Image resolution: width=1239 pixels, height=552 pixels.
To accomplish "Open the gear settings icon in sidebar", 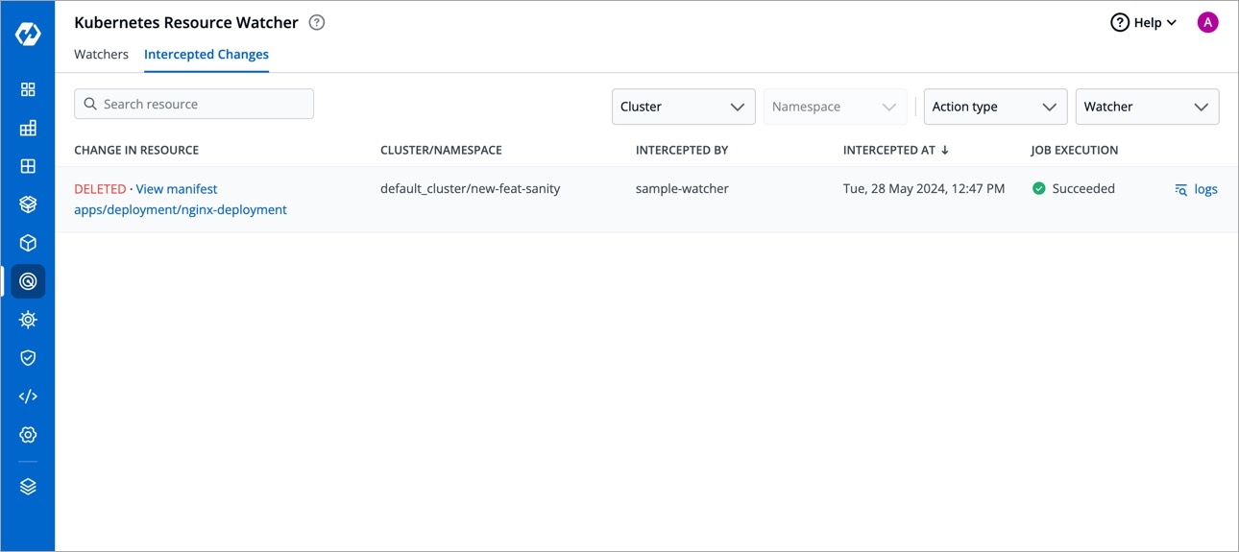I will [28, 435].
